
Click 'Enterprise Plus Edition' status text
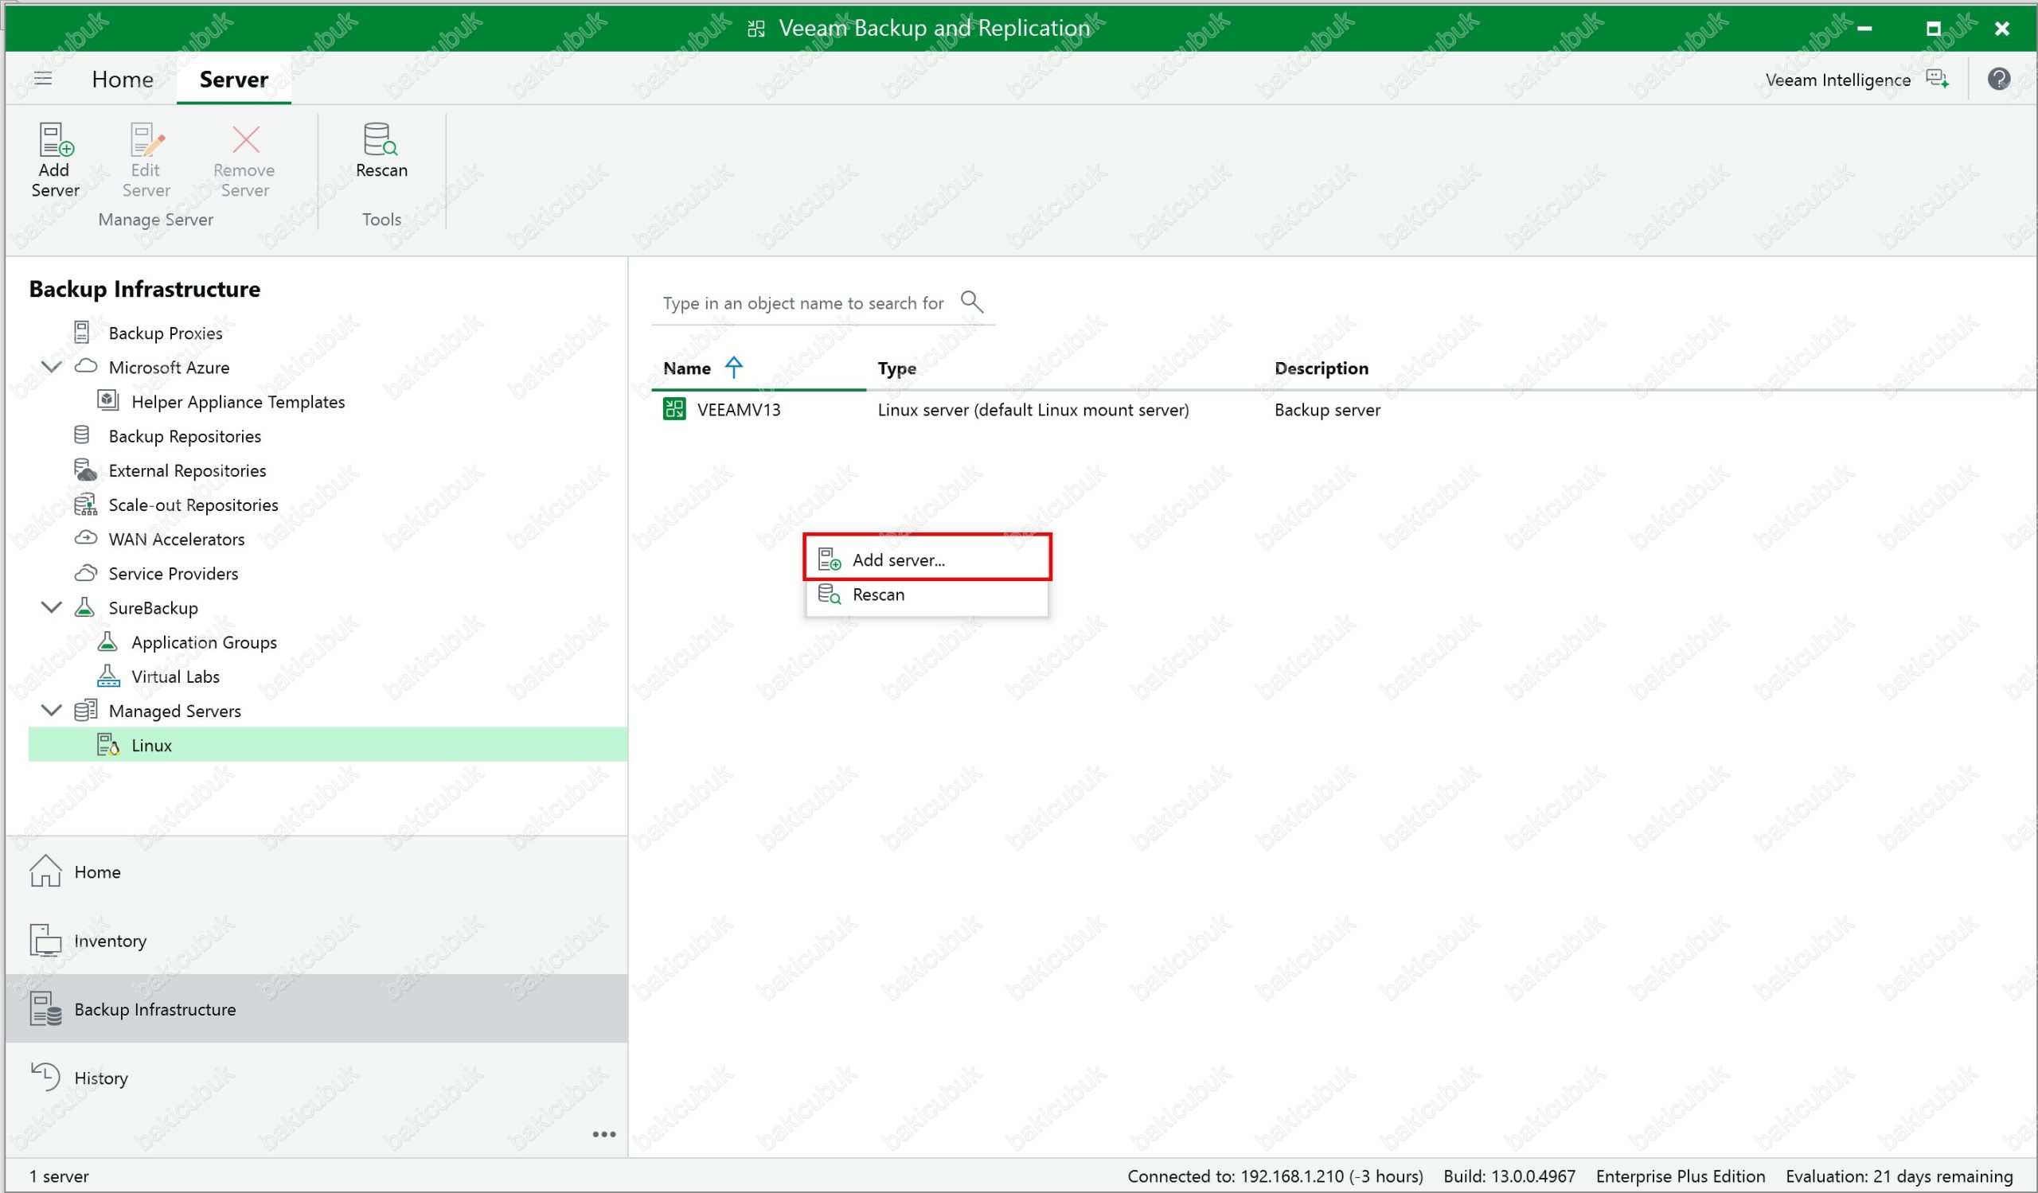coord(1680,1176)
